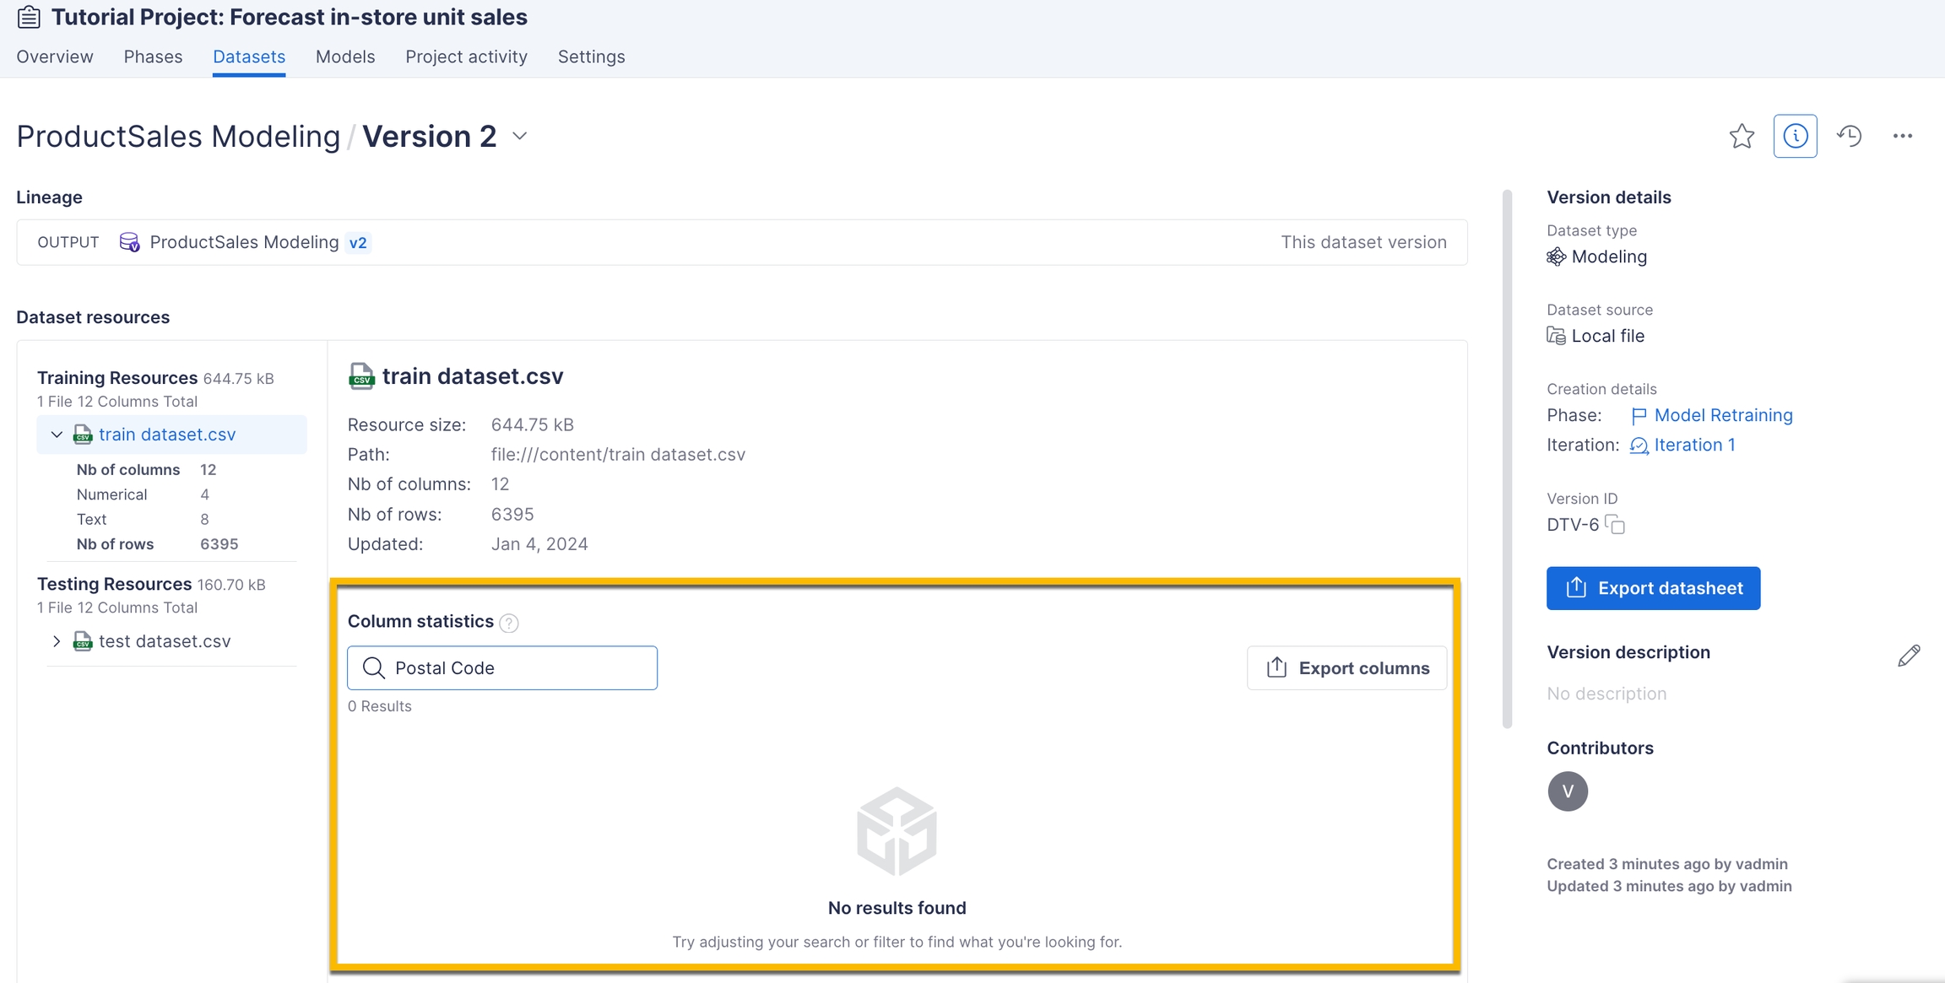Screen dimensions: 1945x983
Task: Open the Version 2 dropdown chevron
Action: [x=520, y=136]
